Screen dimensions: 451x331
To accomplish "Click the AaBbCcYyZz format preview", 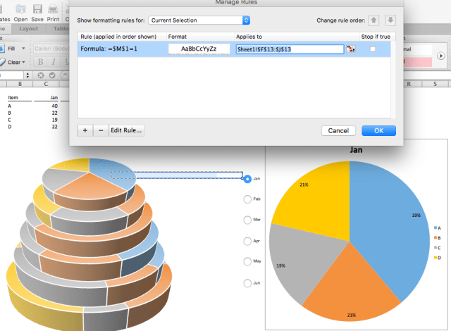I will tap(199, 49).
